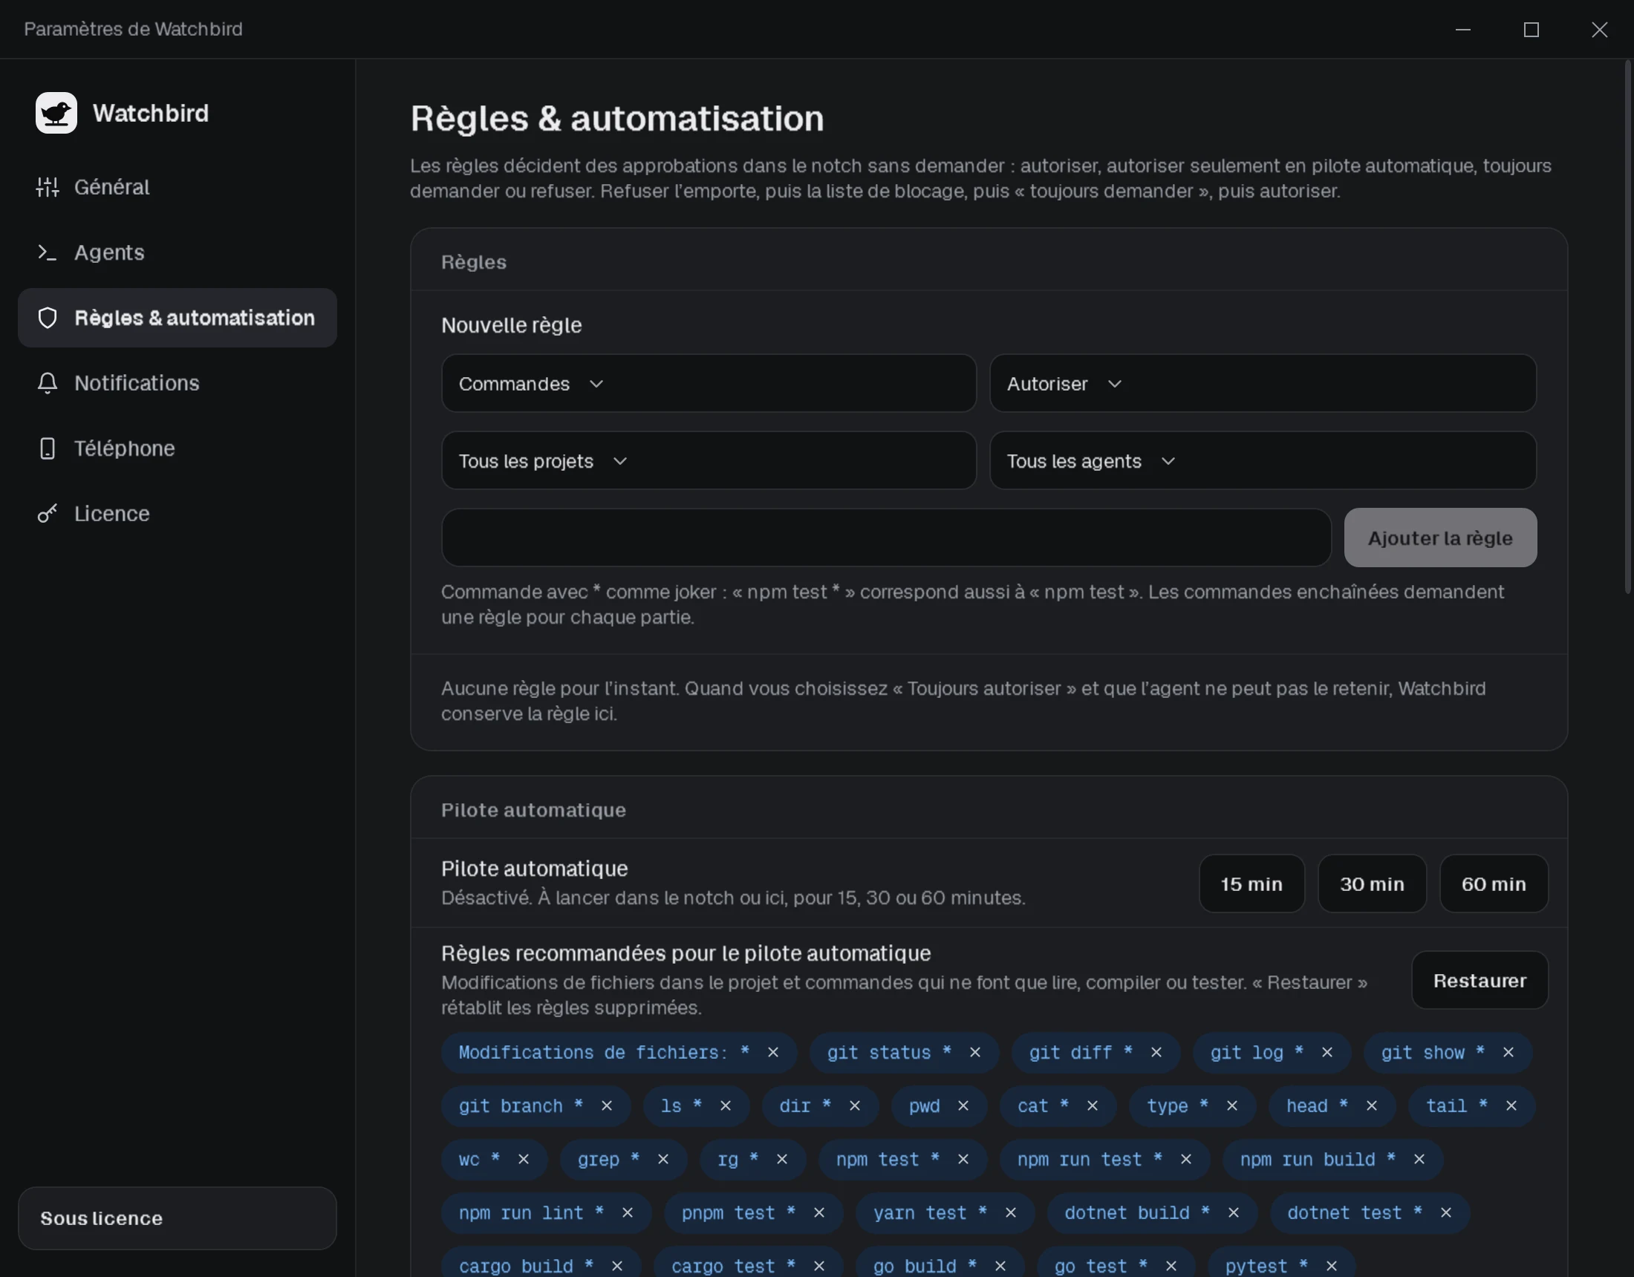Viewport: 1634px width, 1277px height.
Task: Delete the "grep *" rule chip
Action: pyautogui.click(x=663, y=1160)
